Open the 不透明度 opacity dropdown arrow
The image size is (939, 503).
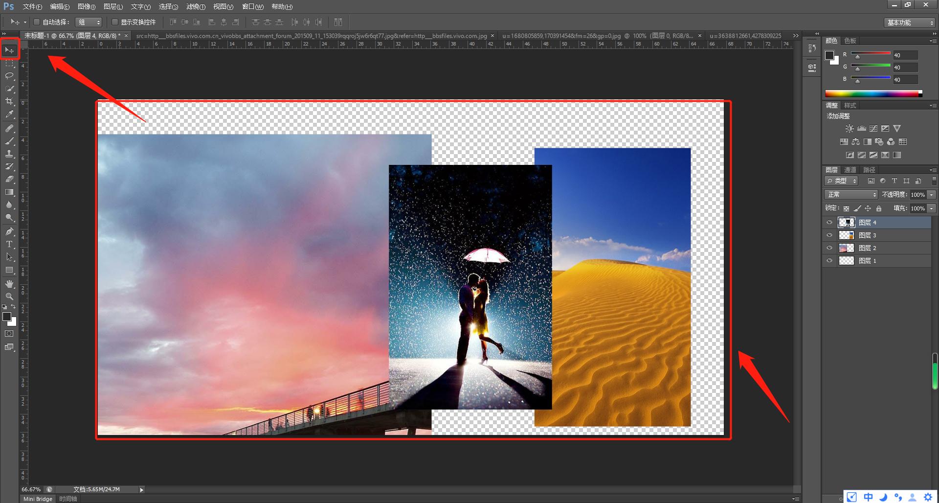932,195
